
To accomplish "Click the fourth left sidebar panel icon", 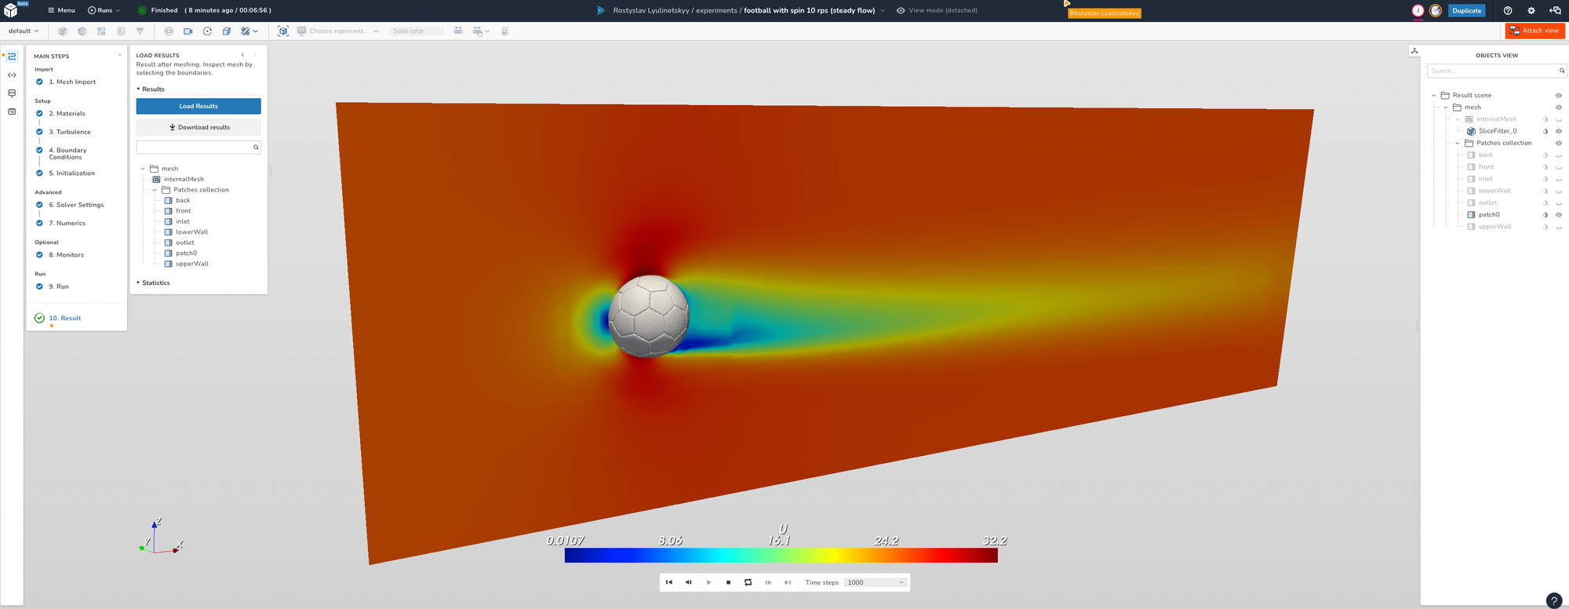I will pos(12,111).
